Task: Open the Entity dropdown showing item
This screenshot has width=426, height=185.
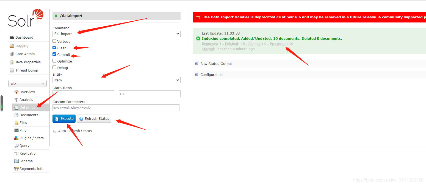Action: pos(116,80)
